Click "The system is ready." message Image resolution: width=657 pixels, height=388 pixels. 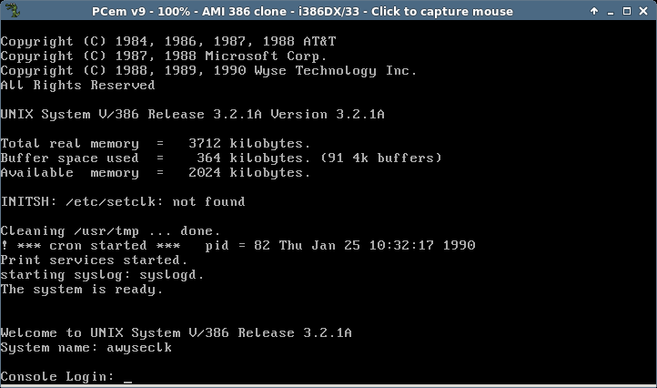pyautogui.click(x=82, y=290)
